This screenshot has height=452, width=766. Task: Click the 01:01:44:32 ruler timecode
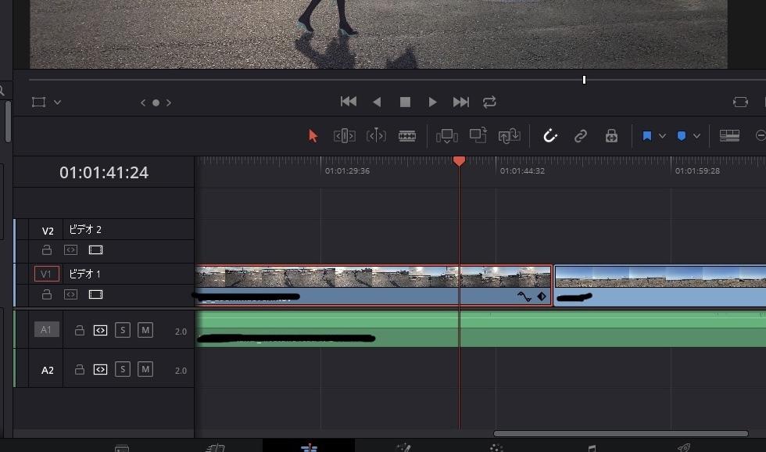pyautogui.click(x=522, y=171)
